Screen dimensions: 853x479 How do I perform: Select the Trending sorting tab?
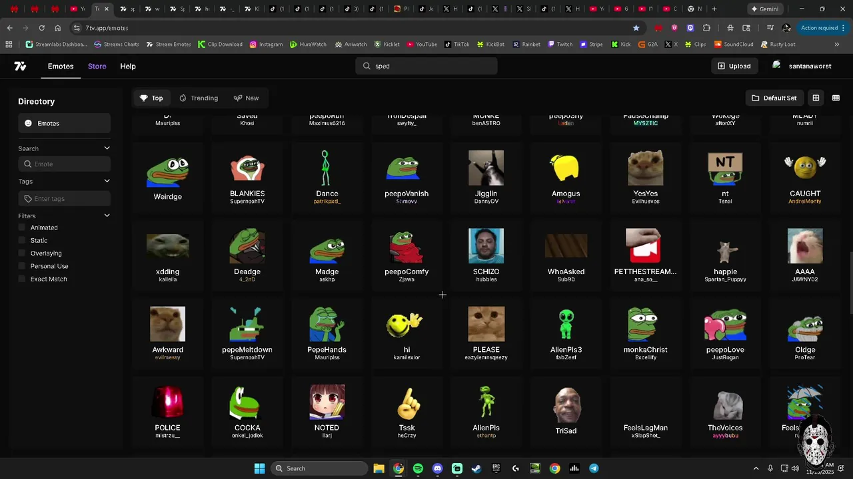199,98
